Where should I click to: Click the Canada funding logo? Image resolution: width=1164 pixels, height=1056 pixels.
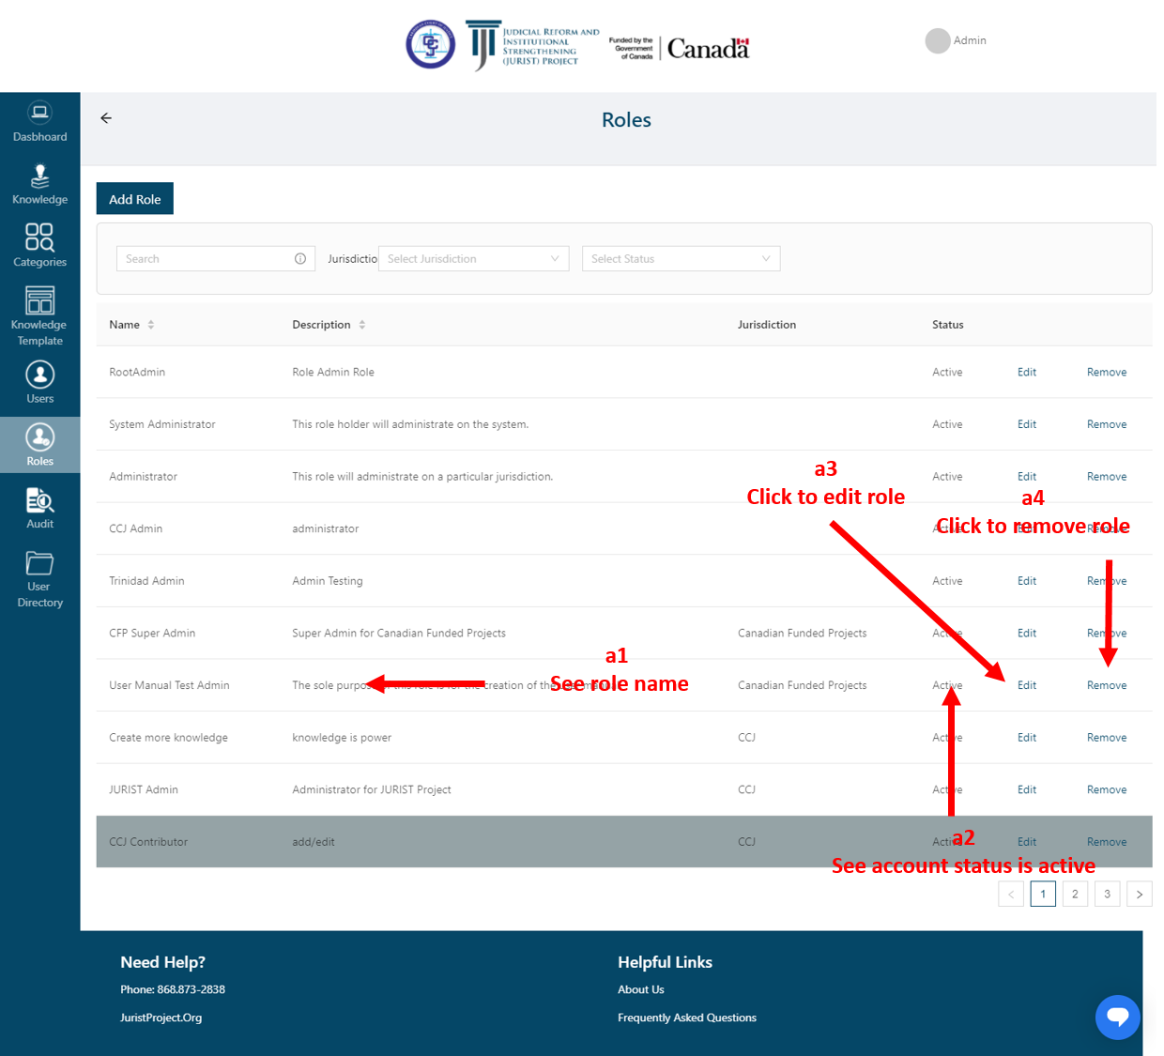pyautogui.click(x=680, y=47)
